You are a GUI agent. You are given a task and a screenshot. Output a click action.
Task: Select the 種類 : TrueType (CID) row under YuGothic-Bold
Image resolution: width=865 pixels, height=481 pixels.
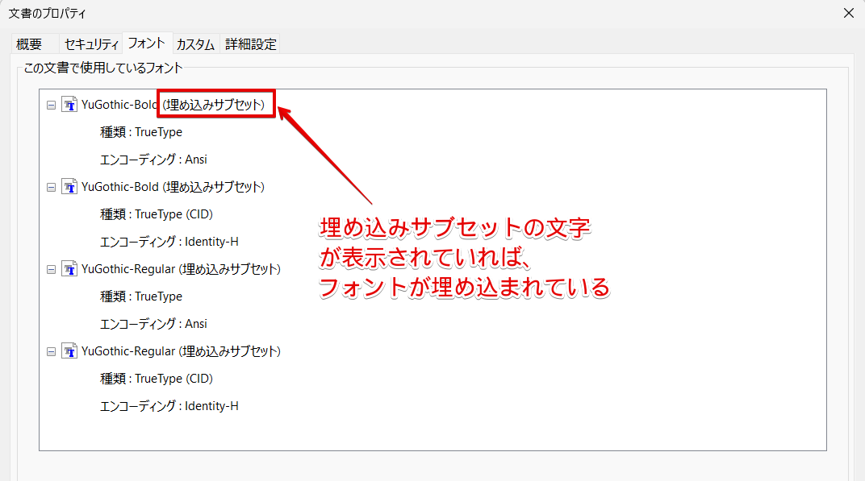(x=157, y=214)
